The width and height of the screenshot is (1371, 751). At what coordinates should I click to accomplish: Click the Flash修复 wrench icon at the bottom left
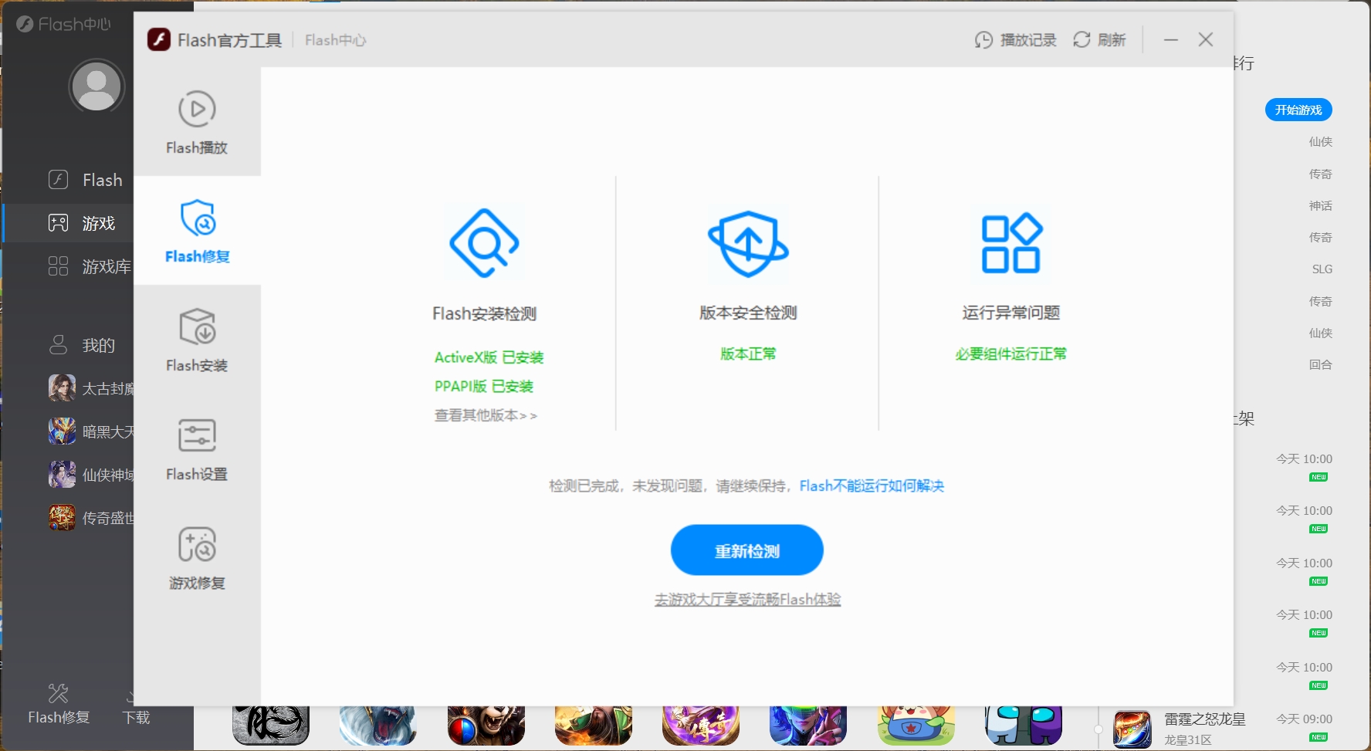pos(59,693)
